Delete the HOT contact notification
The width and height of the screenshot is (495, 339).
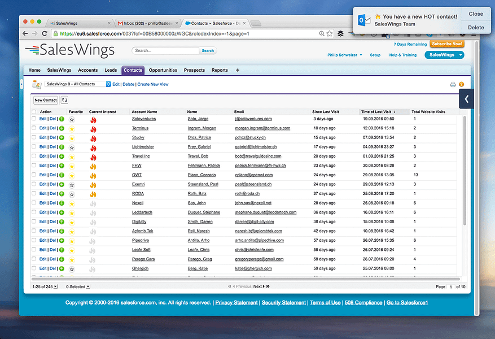476,28
